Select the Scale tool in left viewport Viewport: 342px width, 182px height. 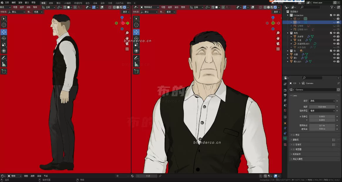tap(4, 45)
